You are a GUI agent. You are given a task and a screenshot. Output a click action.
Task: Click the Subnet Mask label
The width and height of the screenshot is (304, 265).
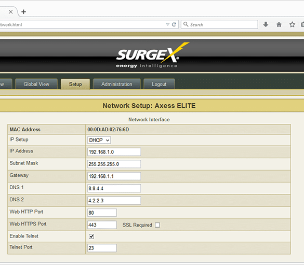click(x=24, y=163)
